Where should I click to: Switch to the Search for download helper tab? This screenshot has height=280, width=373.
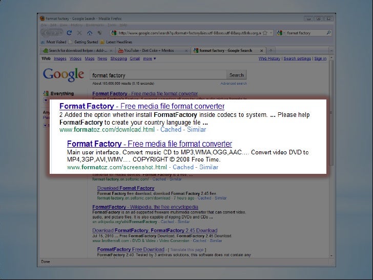pyautogui.click(x=78, y=50)
